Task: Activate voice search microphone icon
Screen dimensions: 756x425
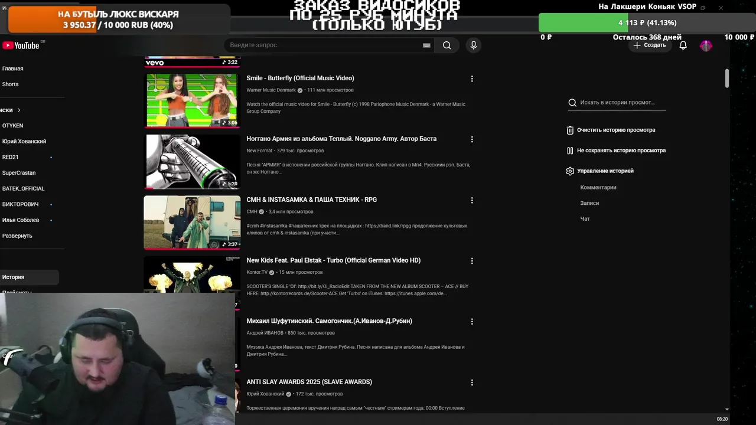Action: point(473,45)
